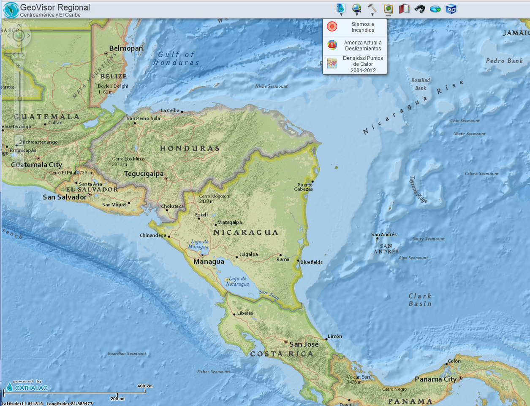Click the binoculars find tool
Screen dimensions: 530x406
point(420,8)
